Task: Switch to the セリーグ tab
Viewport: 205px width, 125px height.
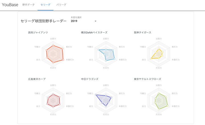Action: (46, 5)
